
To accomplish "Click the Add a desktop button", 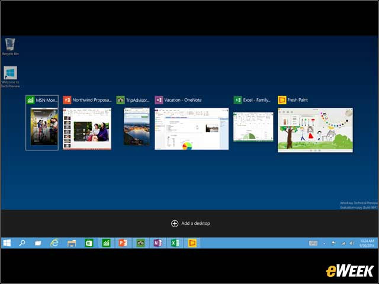I will (191, 224).
